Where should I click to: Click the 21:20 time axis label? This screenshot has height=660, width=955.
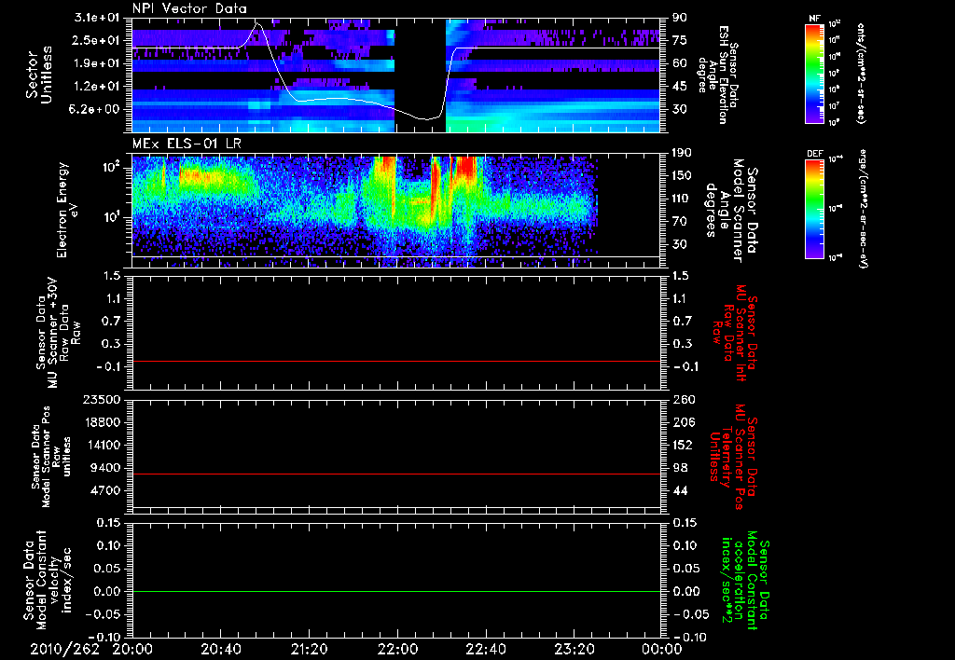[x=310, y=649]
